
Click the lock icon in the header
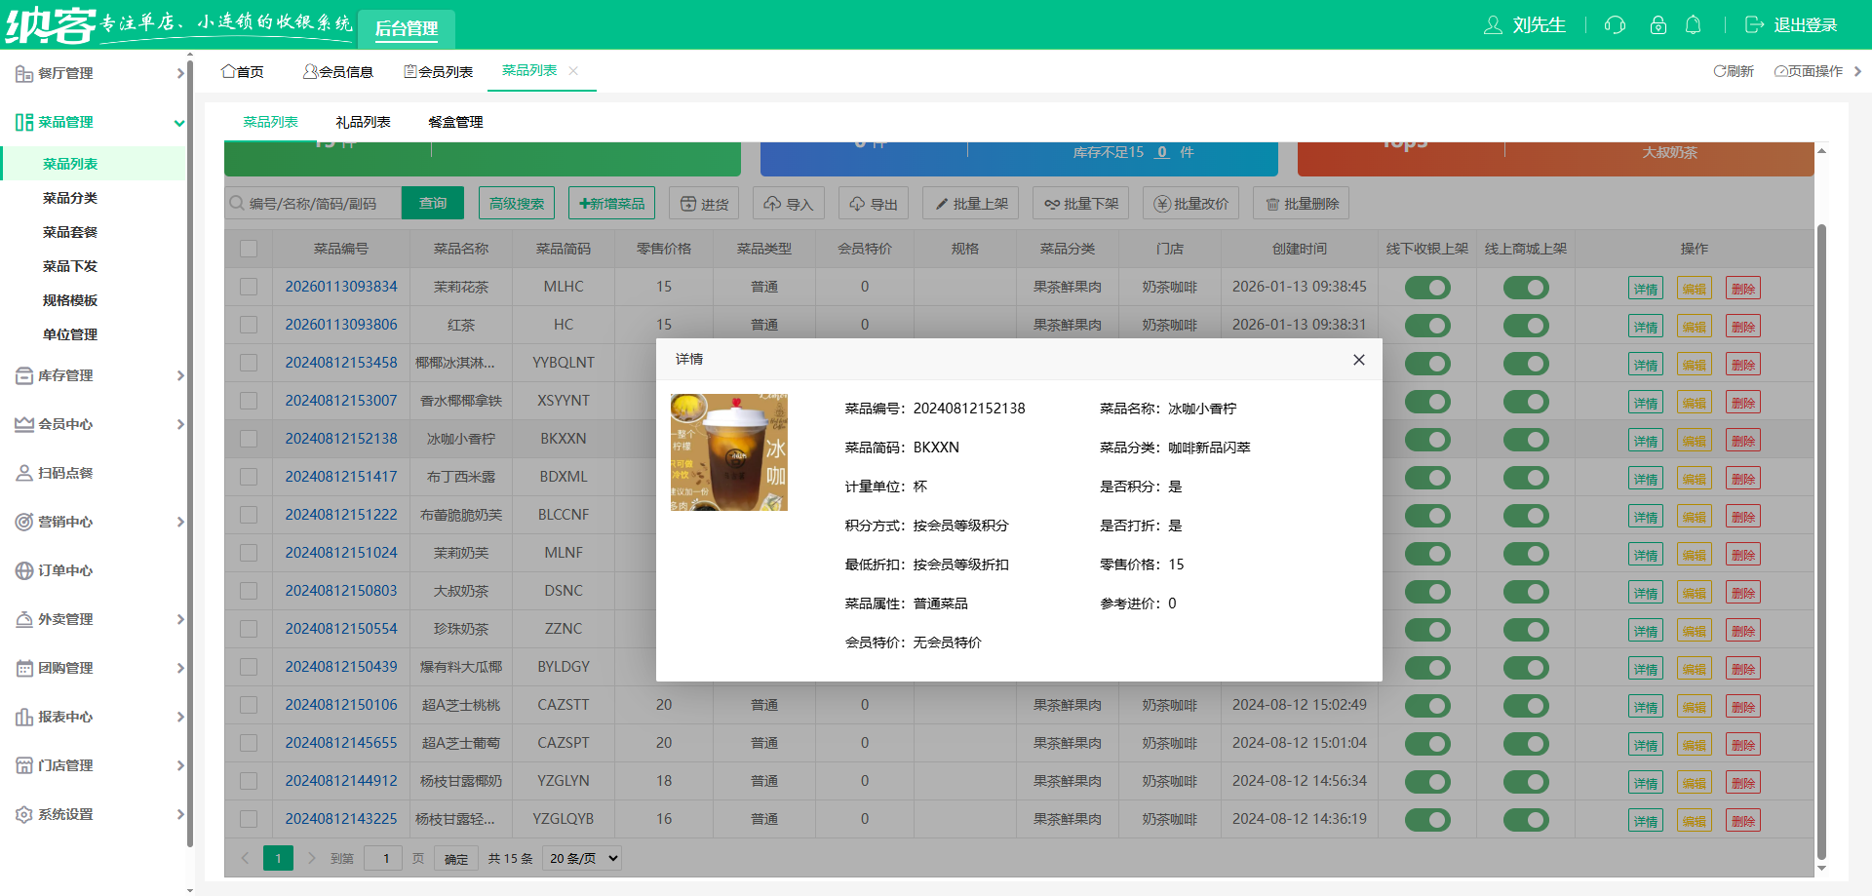[x=1657, y=25]
